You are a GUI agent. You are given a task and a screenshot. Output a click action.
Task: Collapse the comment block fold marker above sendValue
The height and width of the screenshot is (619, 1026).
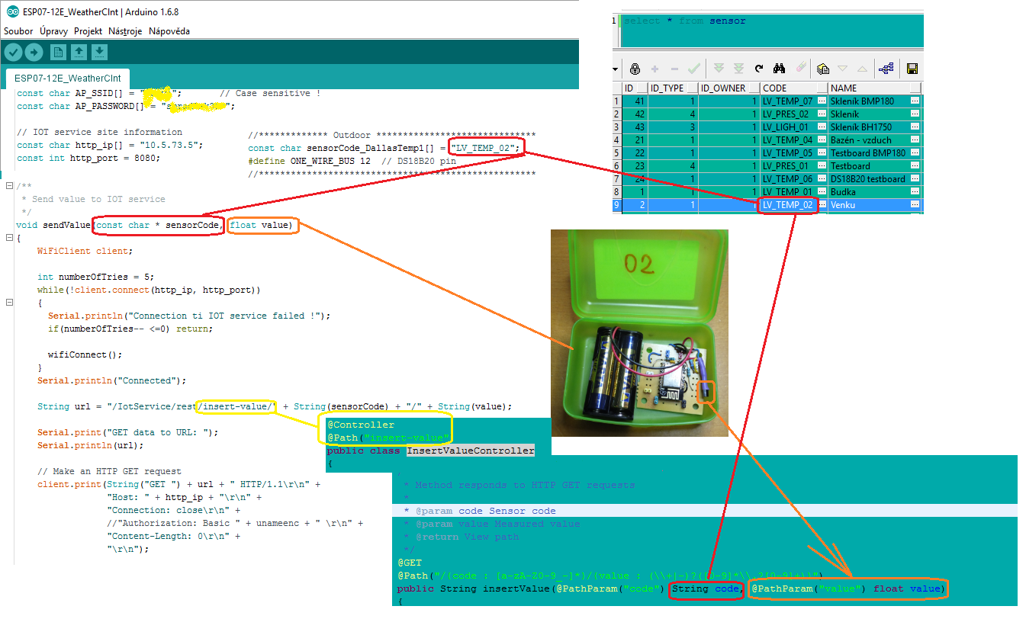tap(8, 186)
